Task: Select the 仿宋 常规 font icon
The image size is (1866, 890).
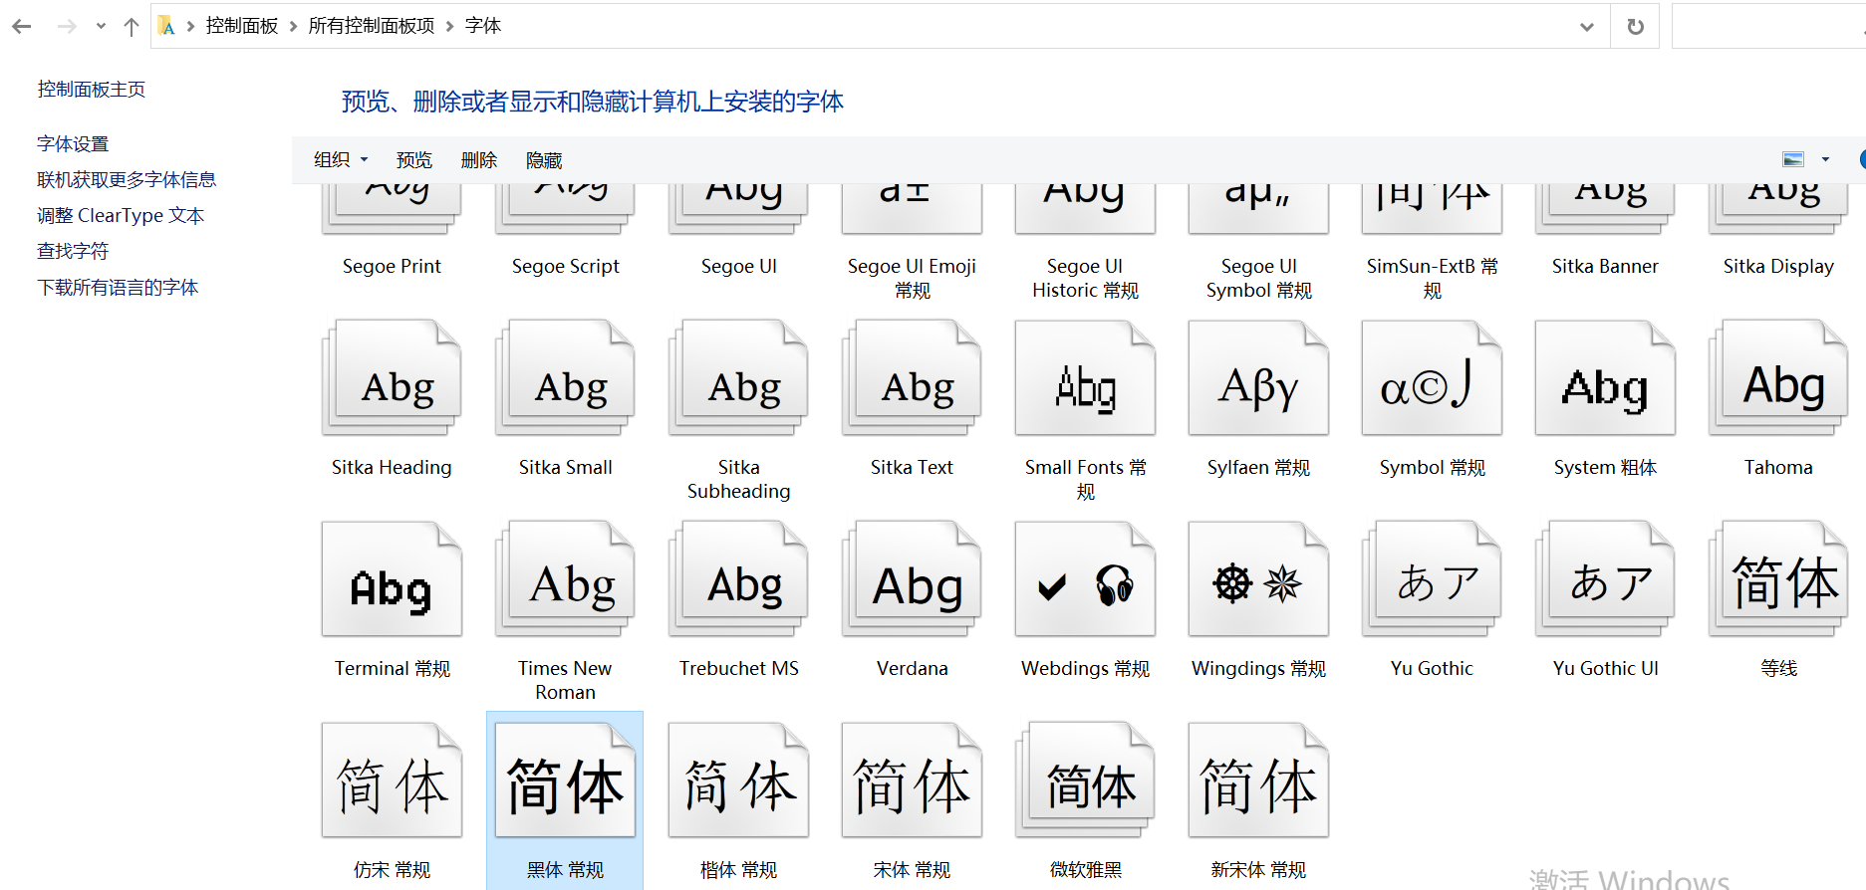Action: click(x=392, y=780)
